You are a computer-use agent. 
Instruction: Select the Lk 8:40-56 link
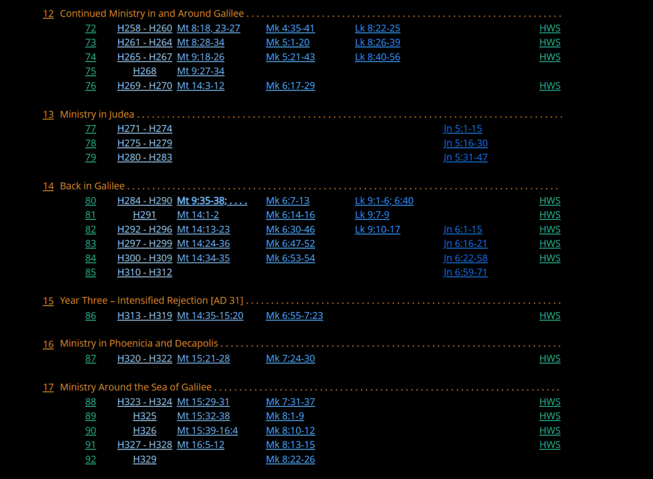tap(378, 57)
